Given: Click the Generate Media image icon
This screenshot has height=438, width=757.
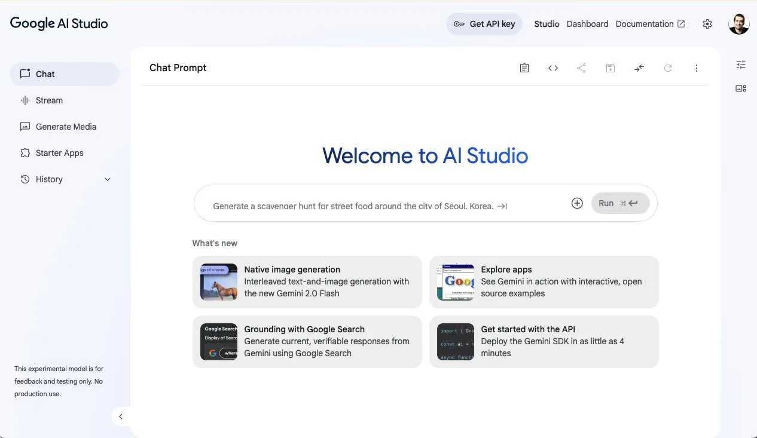Looking at the screenshot, I should (x=25, y=127).
